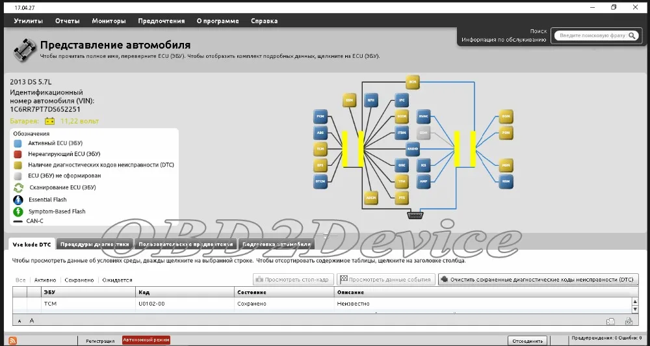Click Просмотреть стоп-кадр button
The image size is (650, 346).
[294, 279]
